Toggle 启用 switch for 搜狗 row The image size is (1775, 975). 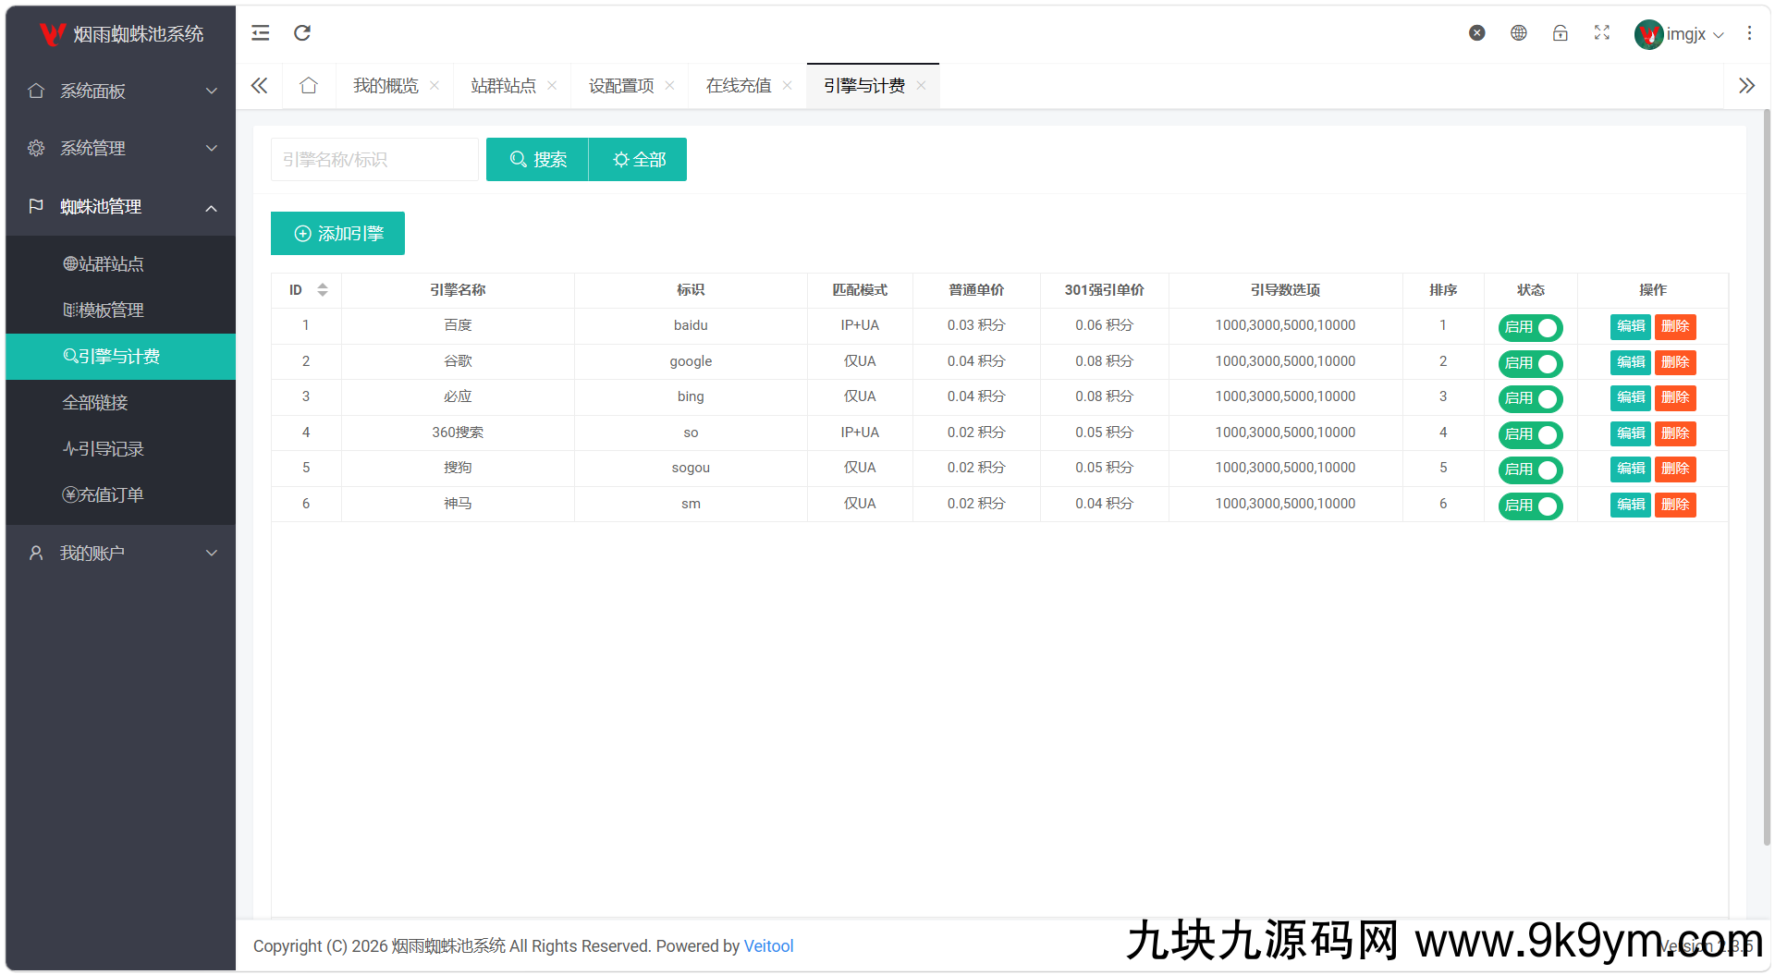(1530, 469)
